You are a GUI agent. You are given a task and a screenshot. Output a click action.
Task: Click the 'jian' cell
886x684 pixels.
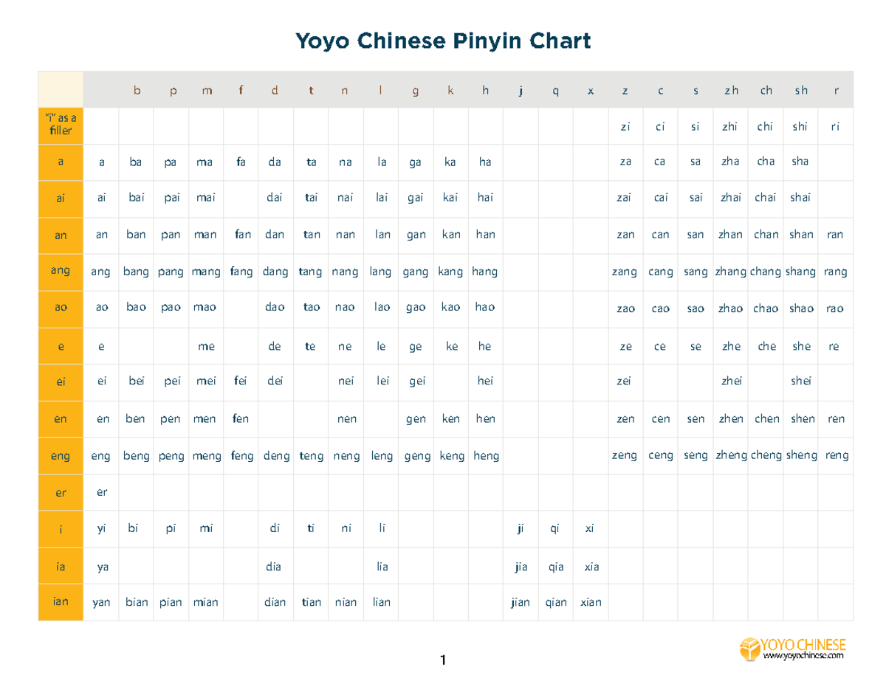click(x=521, y=602)
